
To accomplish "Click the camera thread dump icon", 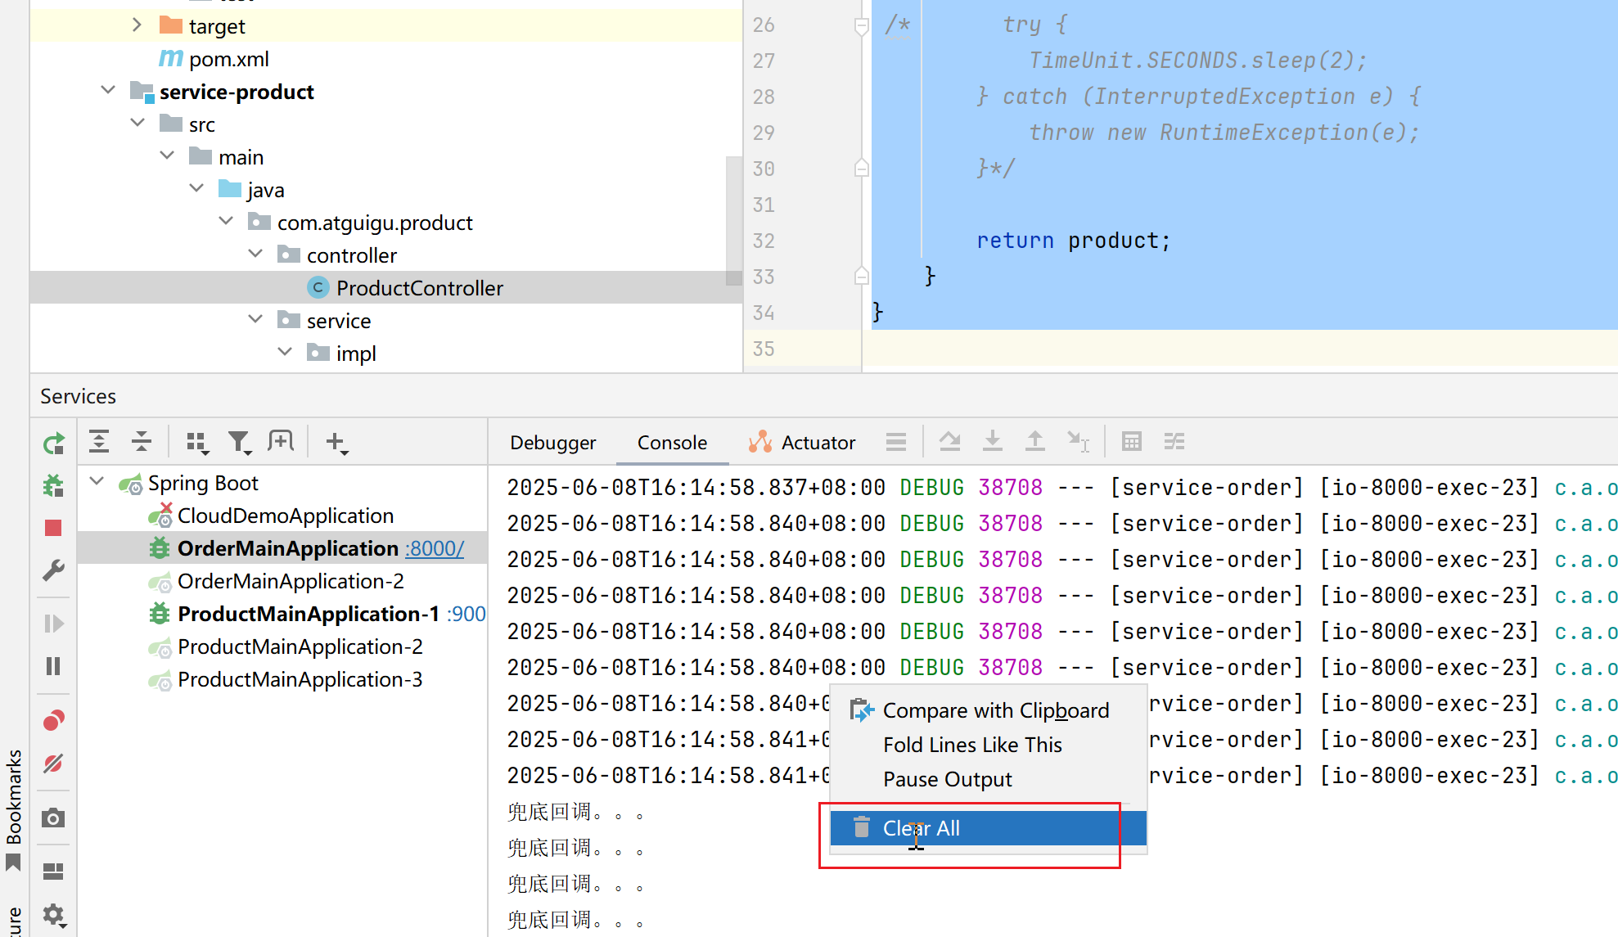I will pyautogui.click(x=53, y=818).
